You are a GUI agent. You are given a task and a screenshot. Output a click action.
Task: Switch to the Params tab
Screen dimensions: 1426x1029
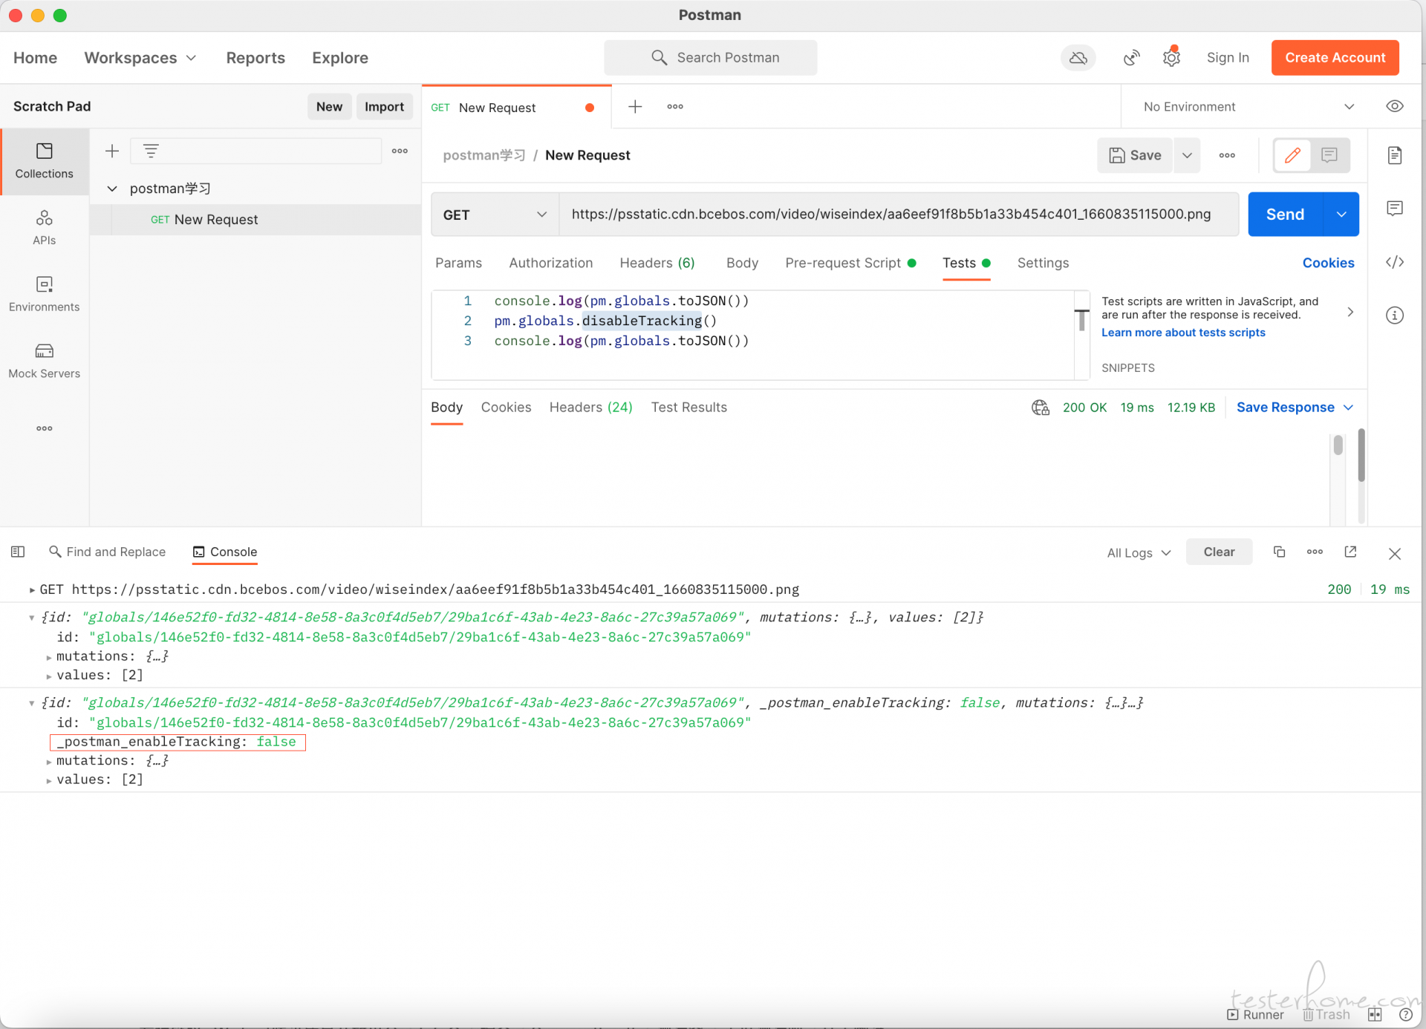(458, 263)
